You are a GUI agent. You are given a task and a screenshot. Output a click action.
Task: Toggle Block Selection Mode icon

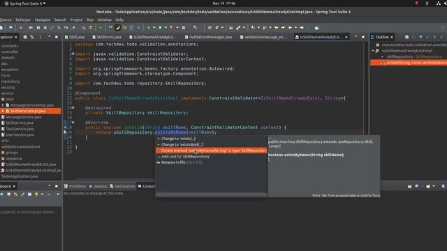coord(131,28)
